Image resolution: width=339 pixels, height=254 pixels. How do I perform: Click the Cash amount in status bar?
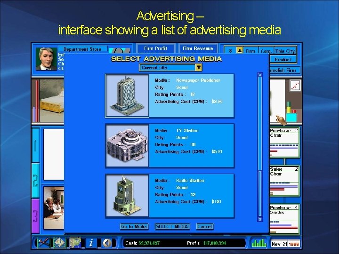pyautogui.click(x=149, y=243)
